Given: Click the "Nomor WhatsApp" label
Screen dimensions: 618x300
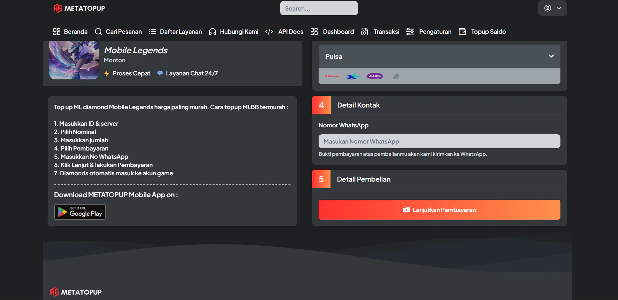Looking at the screenshot, I should (x=343, y=125).
